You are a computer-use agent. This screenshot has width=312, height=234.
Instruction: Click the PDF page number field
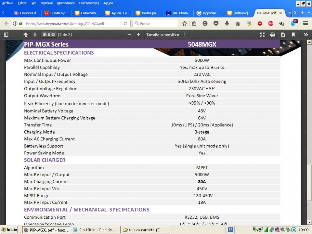point(49,35)
